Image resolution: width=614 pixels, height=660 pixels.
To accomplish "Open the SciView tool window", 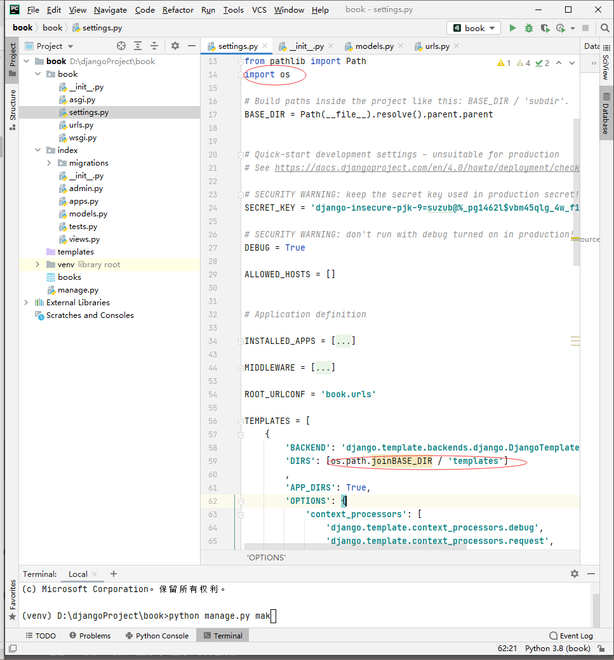I will [x=606, y=63].
